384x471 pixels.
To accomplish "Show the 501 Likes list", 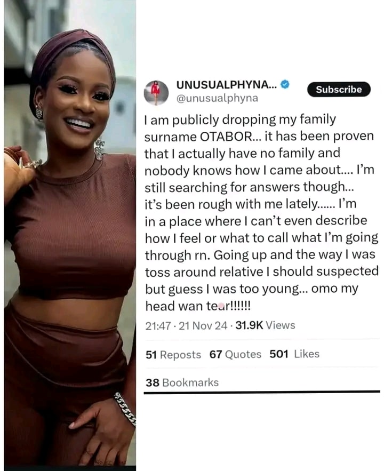I will (294, 354).
